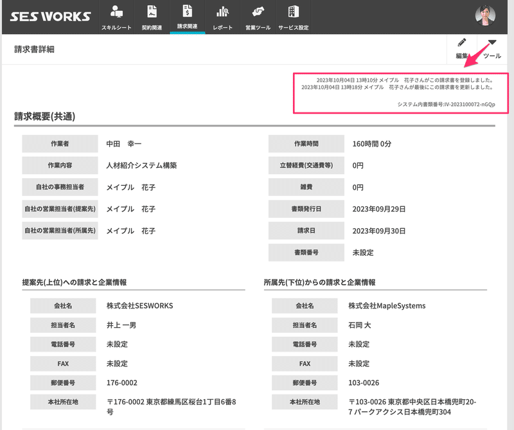Click the 作業者 label cell
The image size is (514, 430).
point(60,144)
